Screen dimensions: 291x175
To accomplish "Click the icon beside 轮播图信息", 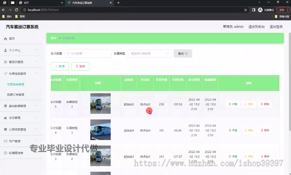I will [x=5, y=153].
